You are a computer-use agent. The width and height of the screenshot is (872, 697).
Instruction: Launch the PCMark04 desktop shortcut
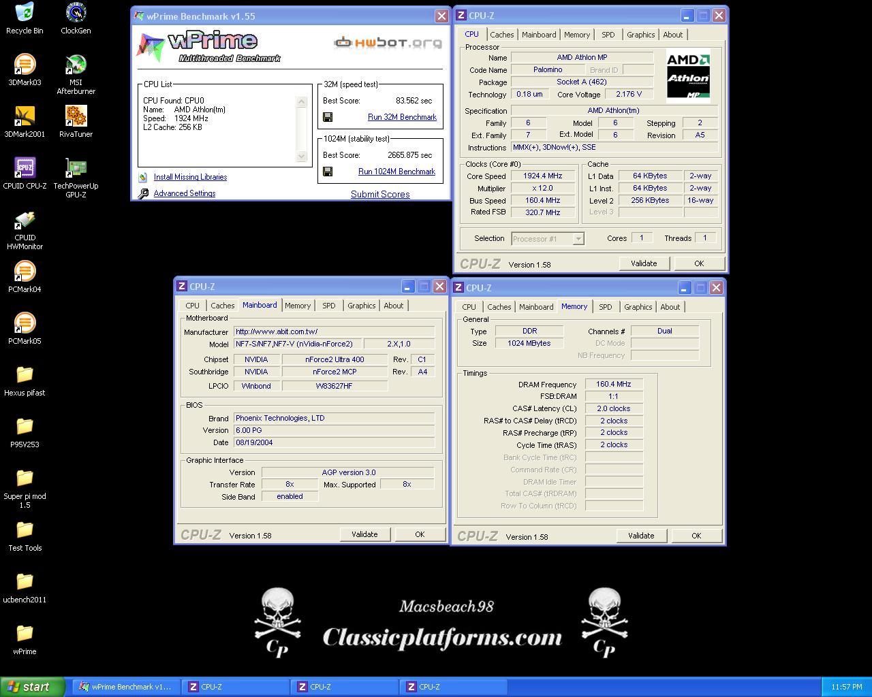pos(25,277)
